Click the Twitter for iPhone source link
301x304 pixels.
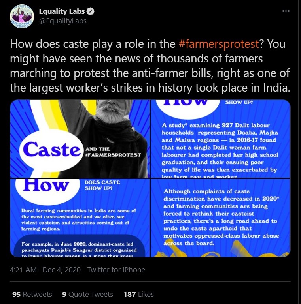pos(116,270)
